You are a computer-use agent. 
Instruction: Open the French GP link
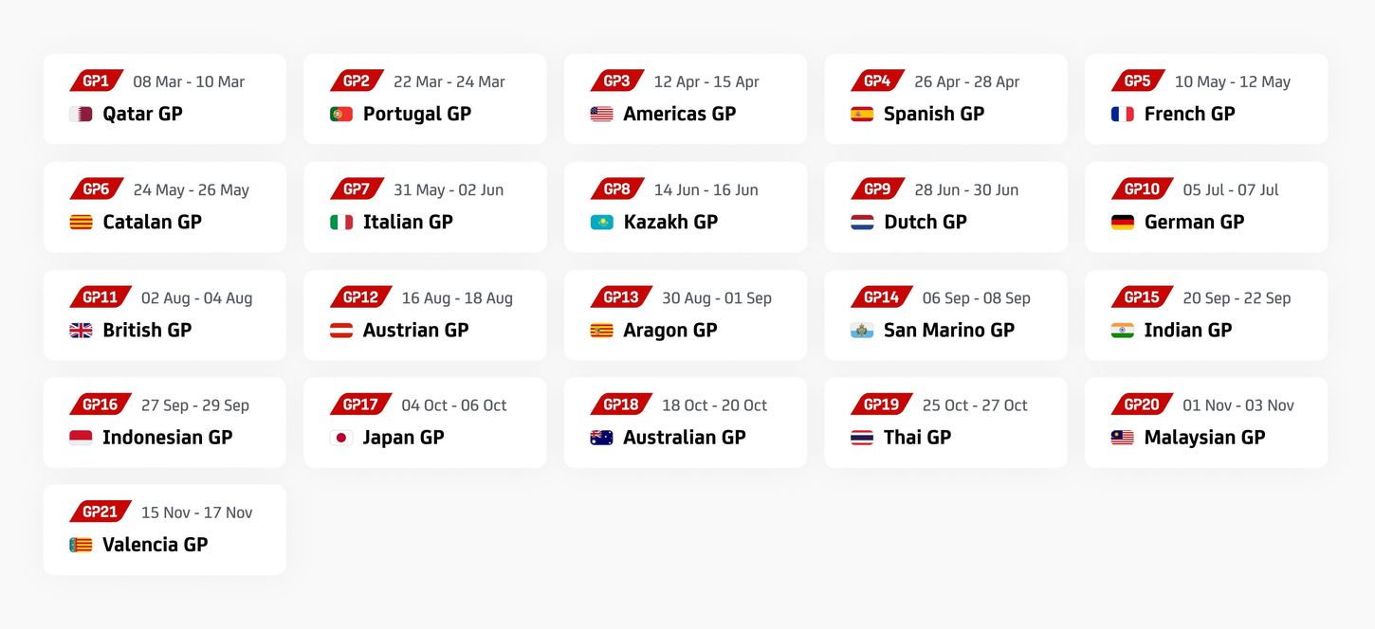[x=1189, y=114]
